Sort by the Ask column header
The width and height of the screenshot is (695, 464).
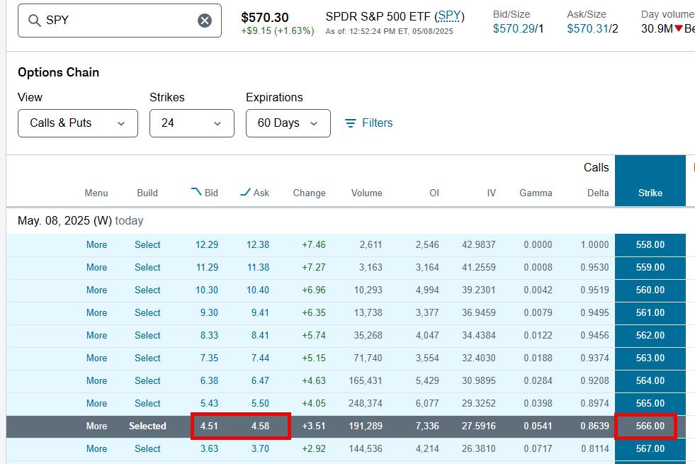(255, 193)
